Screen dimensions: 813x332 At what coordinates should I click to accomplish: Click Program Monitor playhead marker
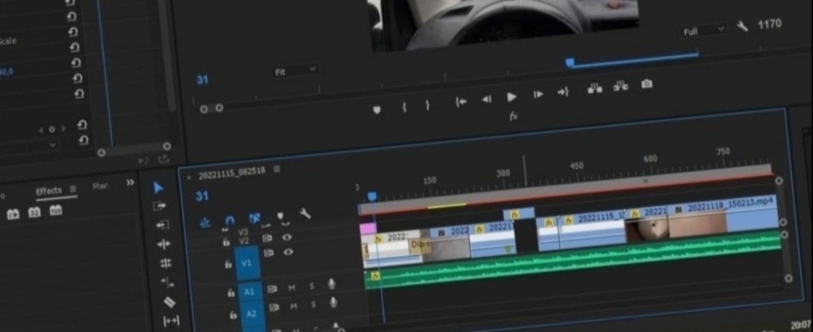click(570, 62)
